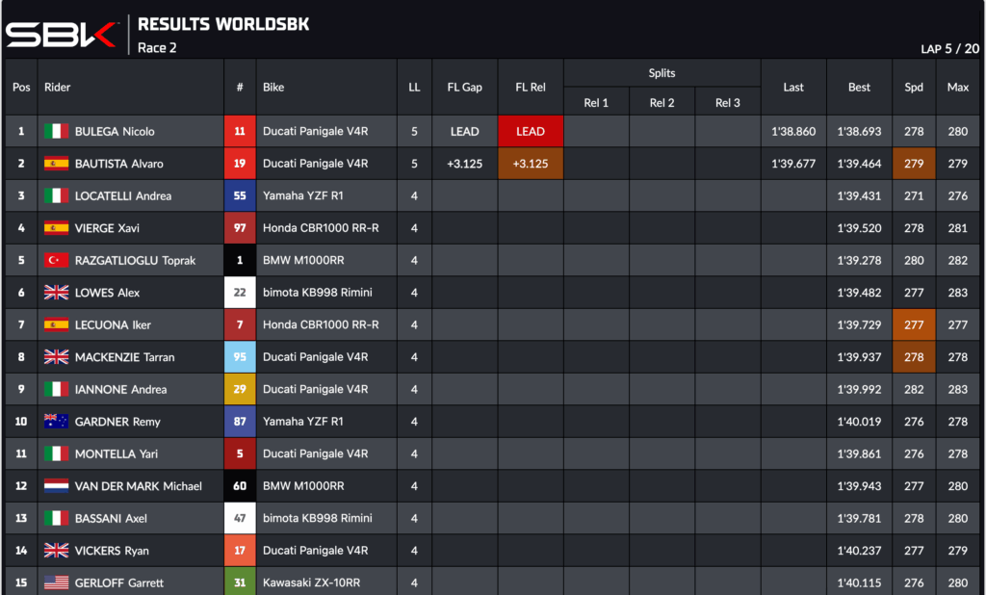Screen dimensions: 986x595
Task: Click light blue number 95 badge
Action: (240, 357)
